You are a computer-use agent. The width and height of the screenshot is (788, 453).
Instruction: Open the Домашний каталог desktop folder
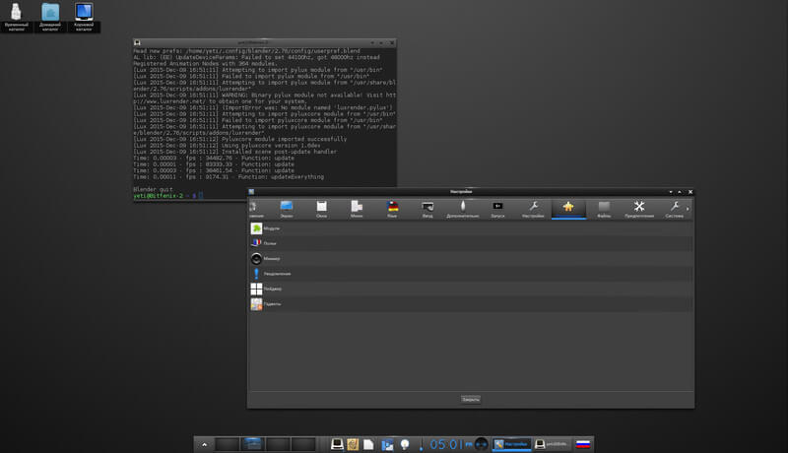50,17
